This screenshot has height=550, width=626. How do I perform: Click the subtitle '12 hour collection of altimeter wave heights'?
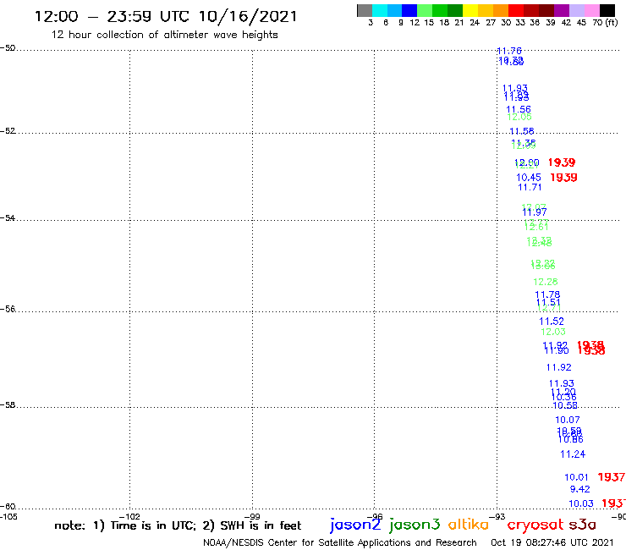164,35
